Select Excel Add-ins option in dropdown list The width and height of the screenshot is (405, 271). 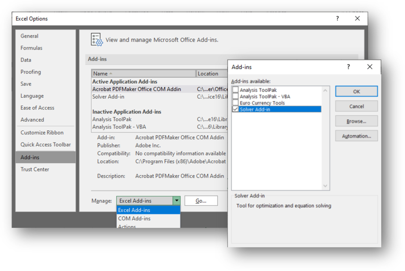coord(134,210)
